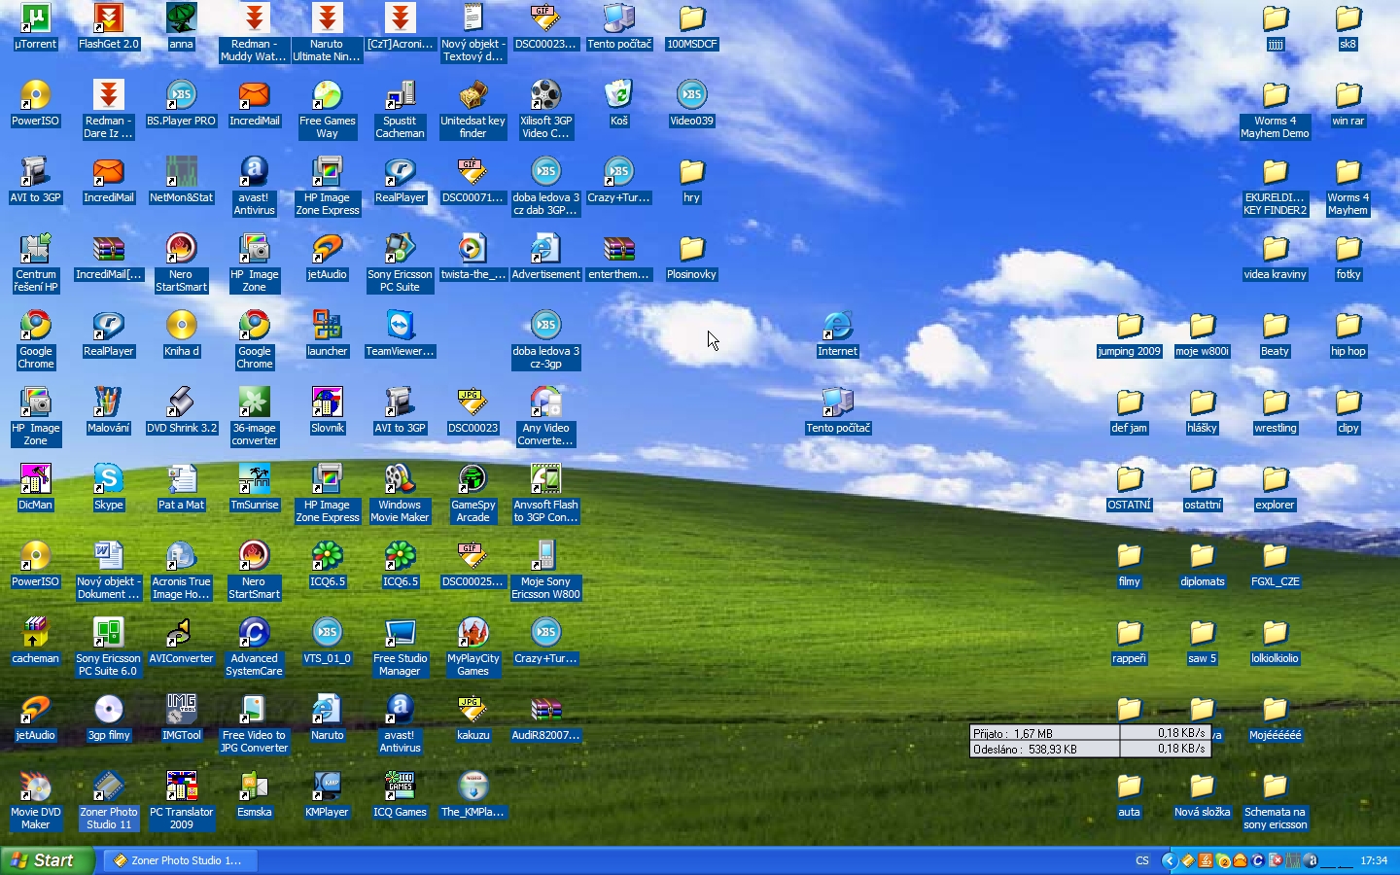Screen dimensions: 1400x875
Task: Click the Advanced SystemCare icon
Action: (255, 647)
